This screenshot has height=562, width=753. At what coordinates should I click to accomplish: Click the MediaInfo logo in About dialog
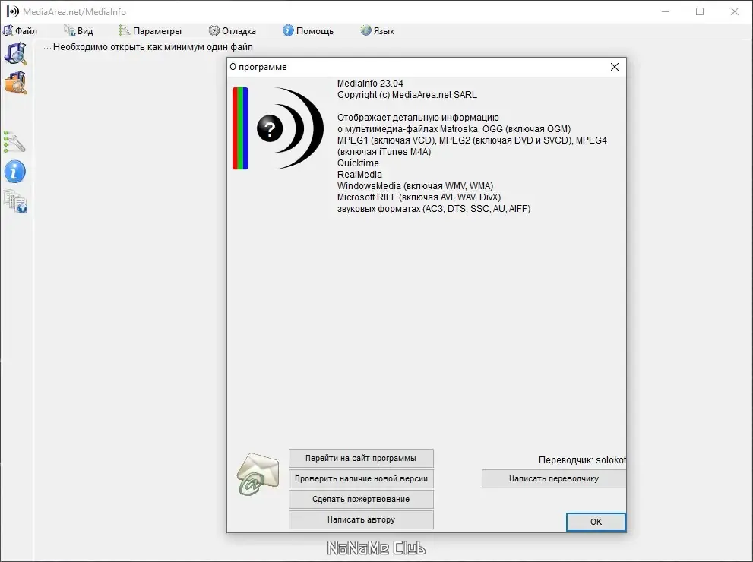(278, 128)
